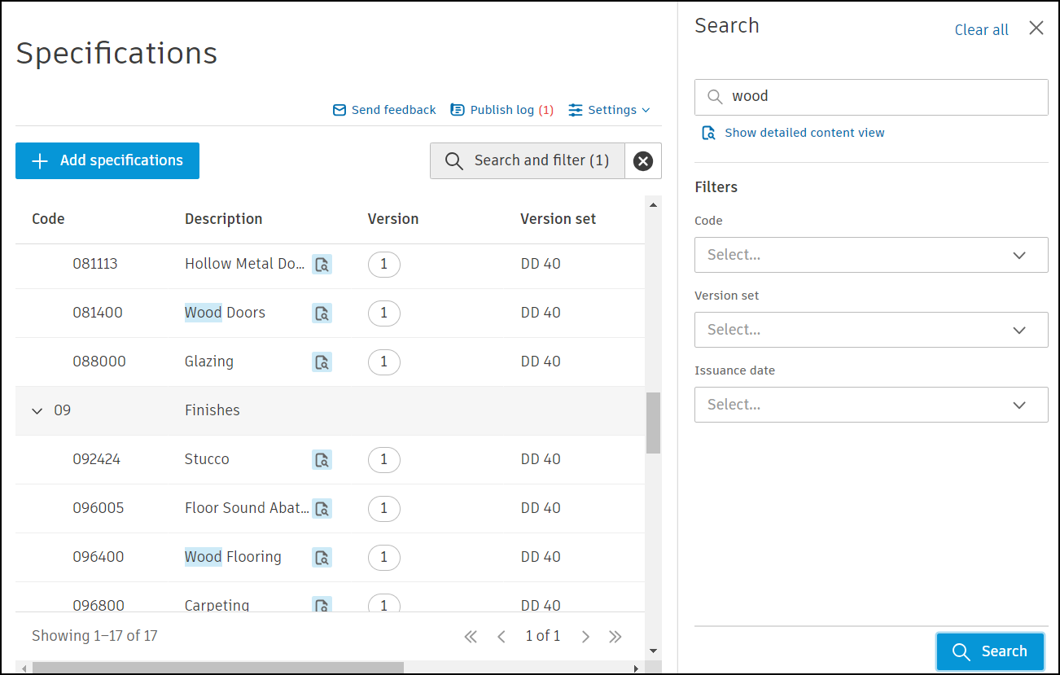Close the Search panel
1060x675 pixels.
[1036, 28]
